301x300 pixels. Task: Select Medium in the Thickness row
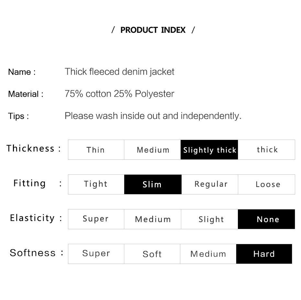[x=152, y=150]
